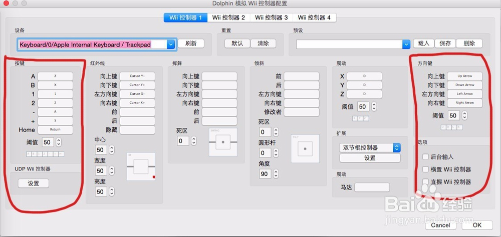Click the 删除 delete profile button

click(469, 43)
